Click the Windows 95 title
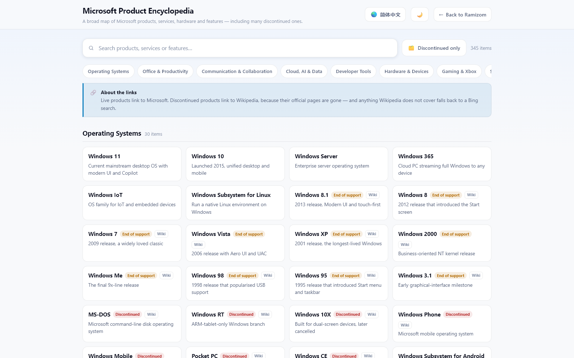The width and height of the screenshot is (574, 358). point(311,276)
